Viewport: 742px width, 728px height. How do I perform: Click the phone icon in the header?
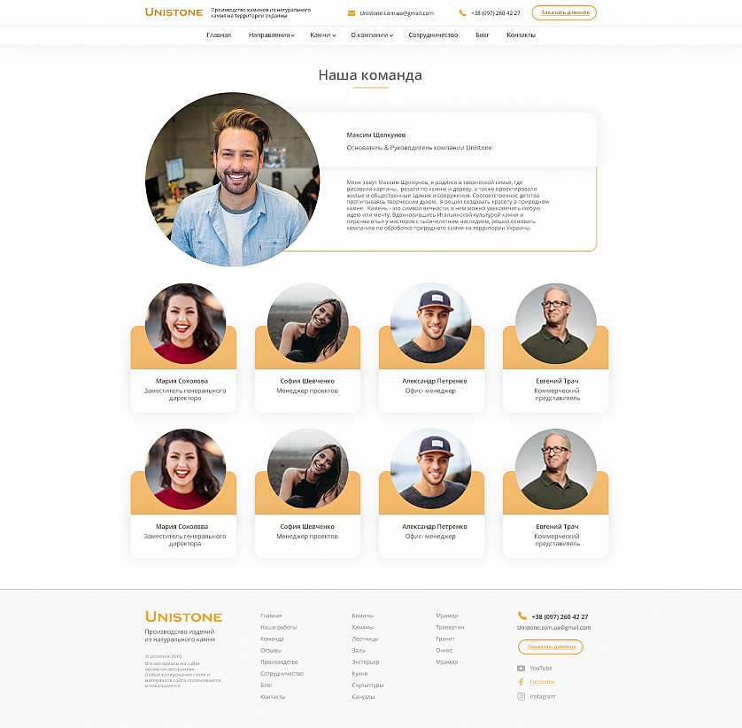point(462,13)
